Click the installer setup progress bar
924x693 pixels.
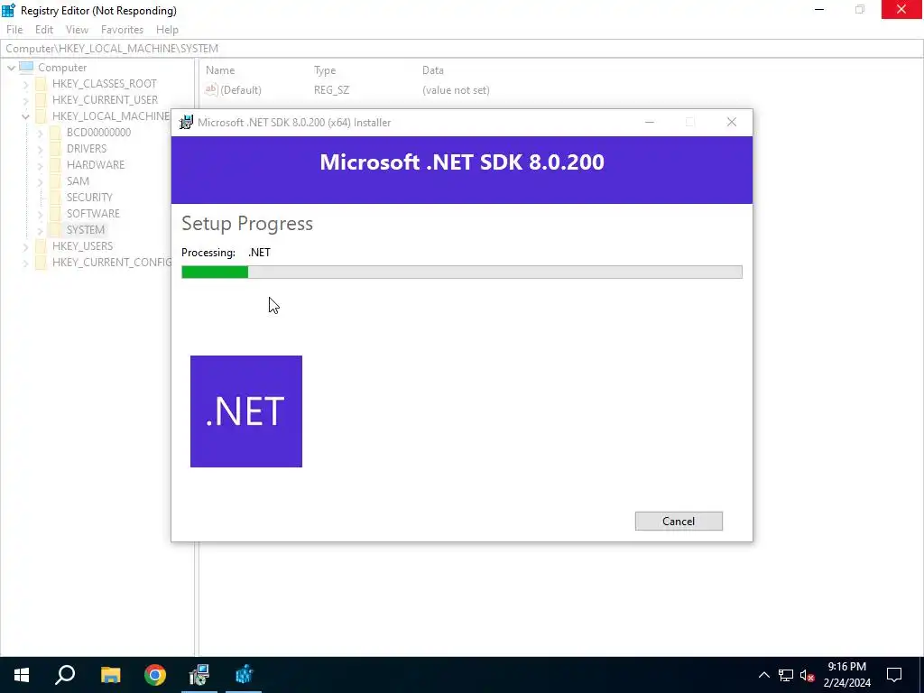pyautogui.click(x=461, y=272)
